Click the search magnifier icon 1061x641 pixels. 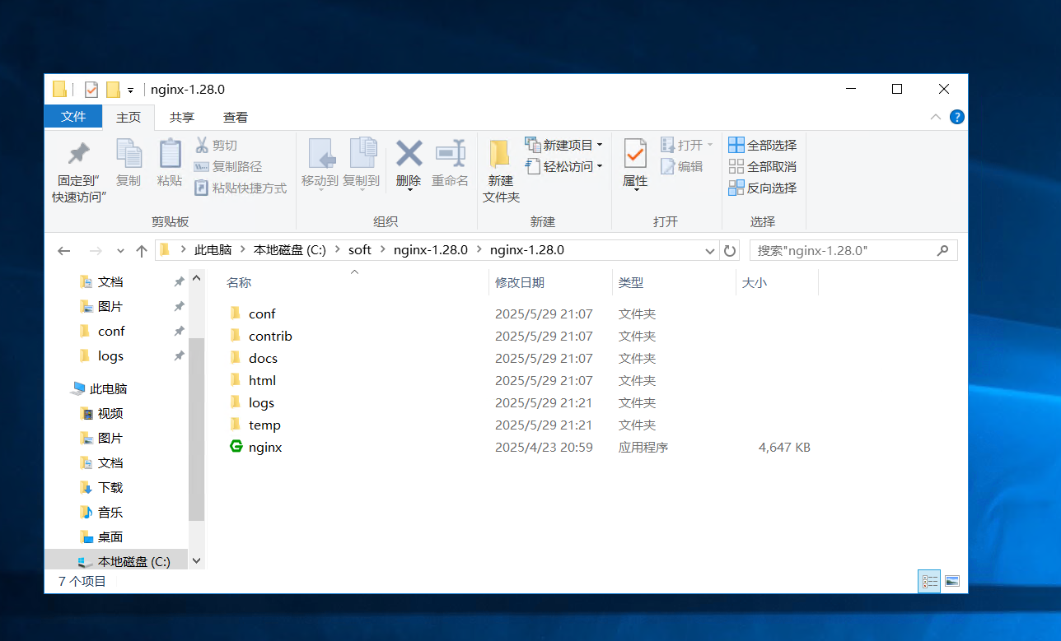pos(943,250)
